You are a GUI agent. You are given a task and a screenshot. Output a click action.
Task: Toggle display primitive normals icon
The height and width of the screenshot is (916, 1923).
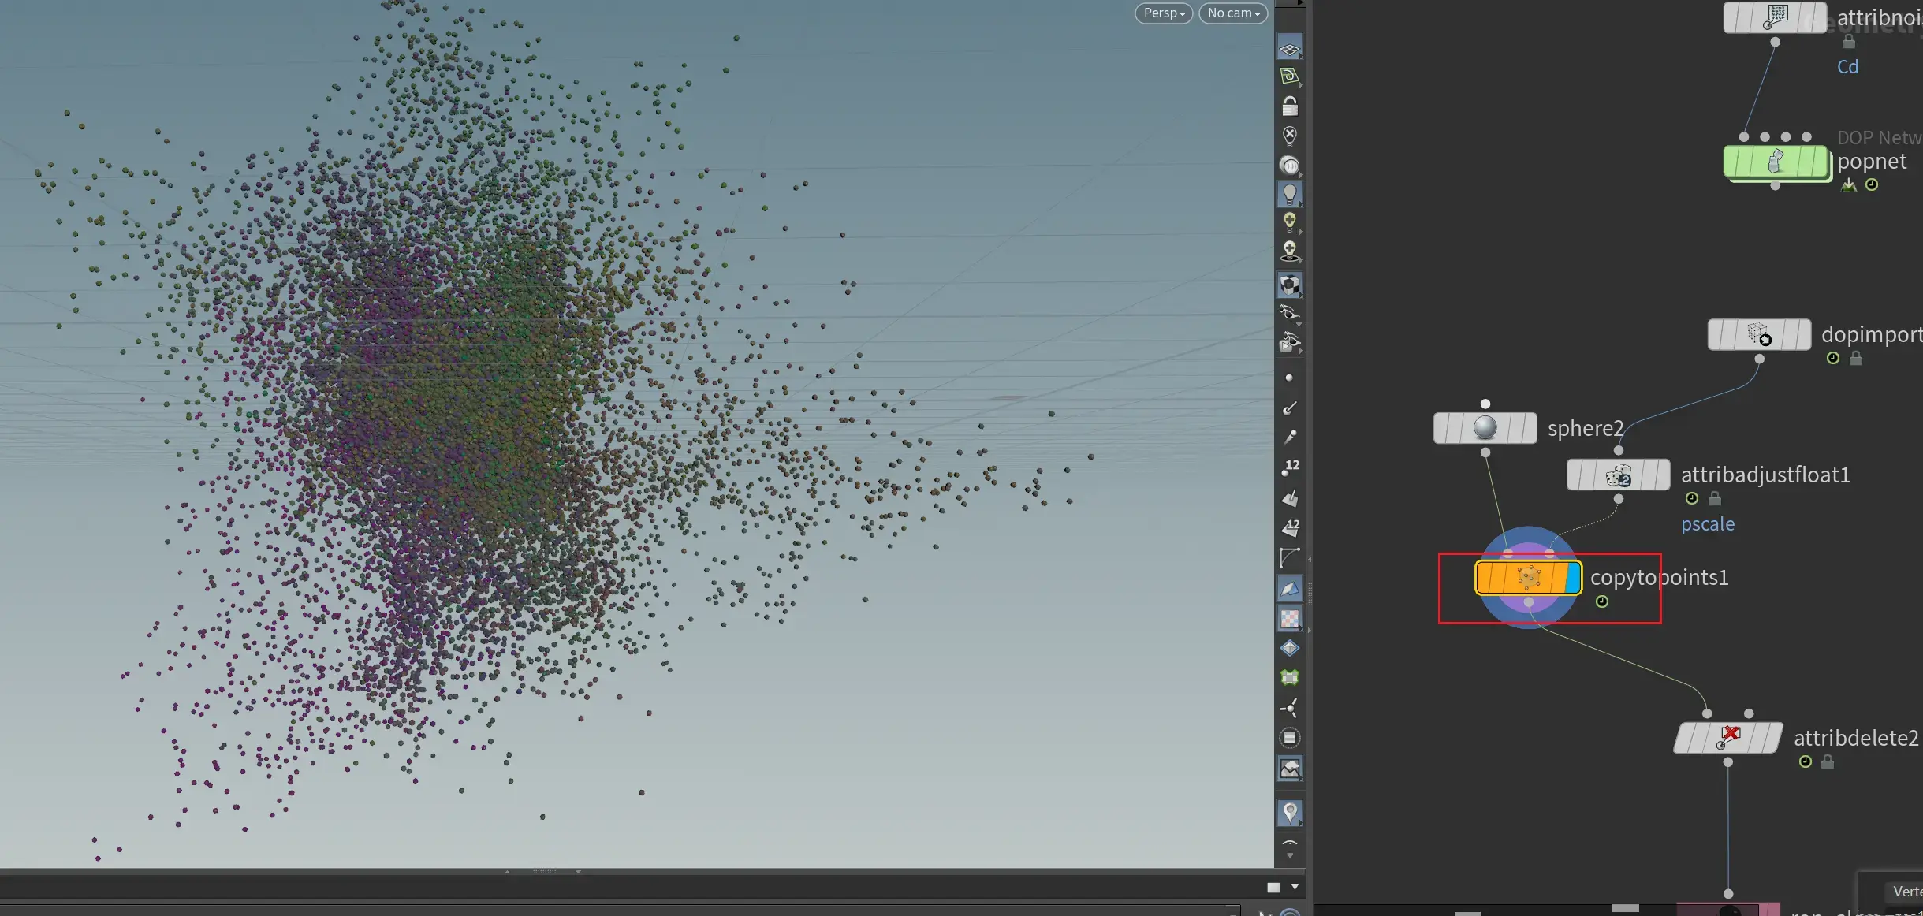click(1290, 498)
